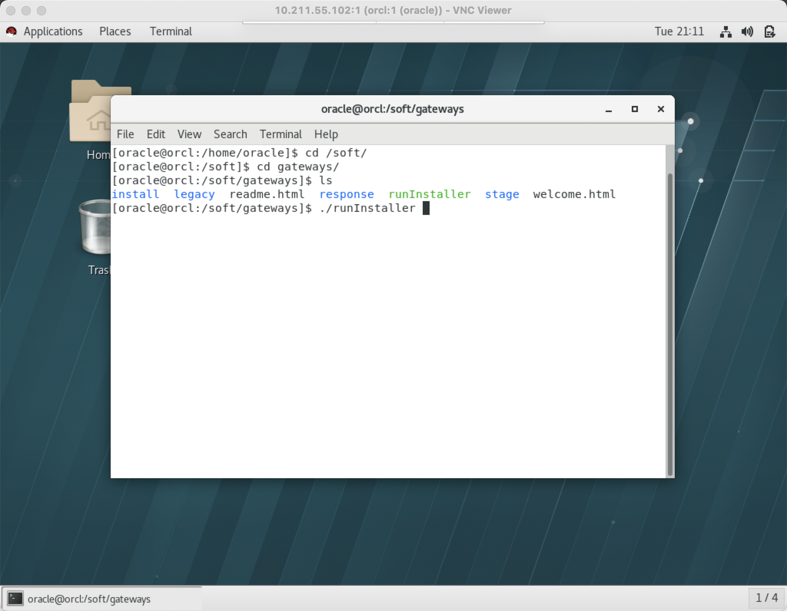Click the Red Hat logo icon

12,31
